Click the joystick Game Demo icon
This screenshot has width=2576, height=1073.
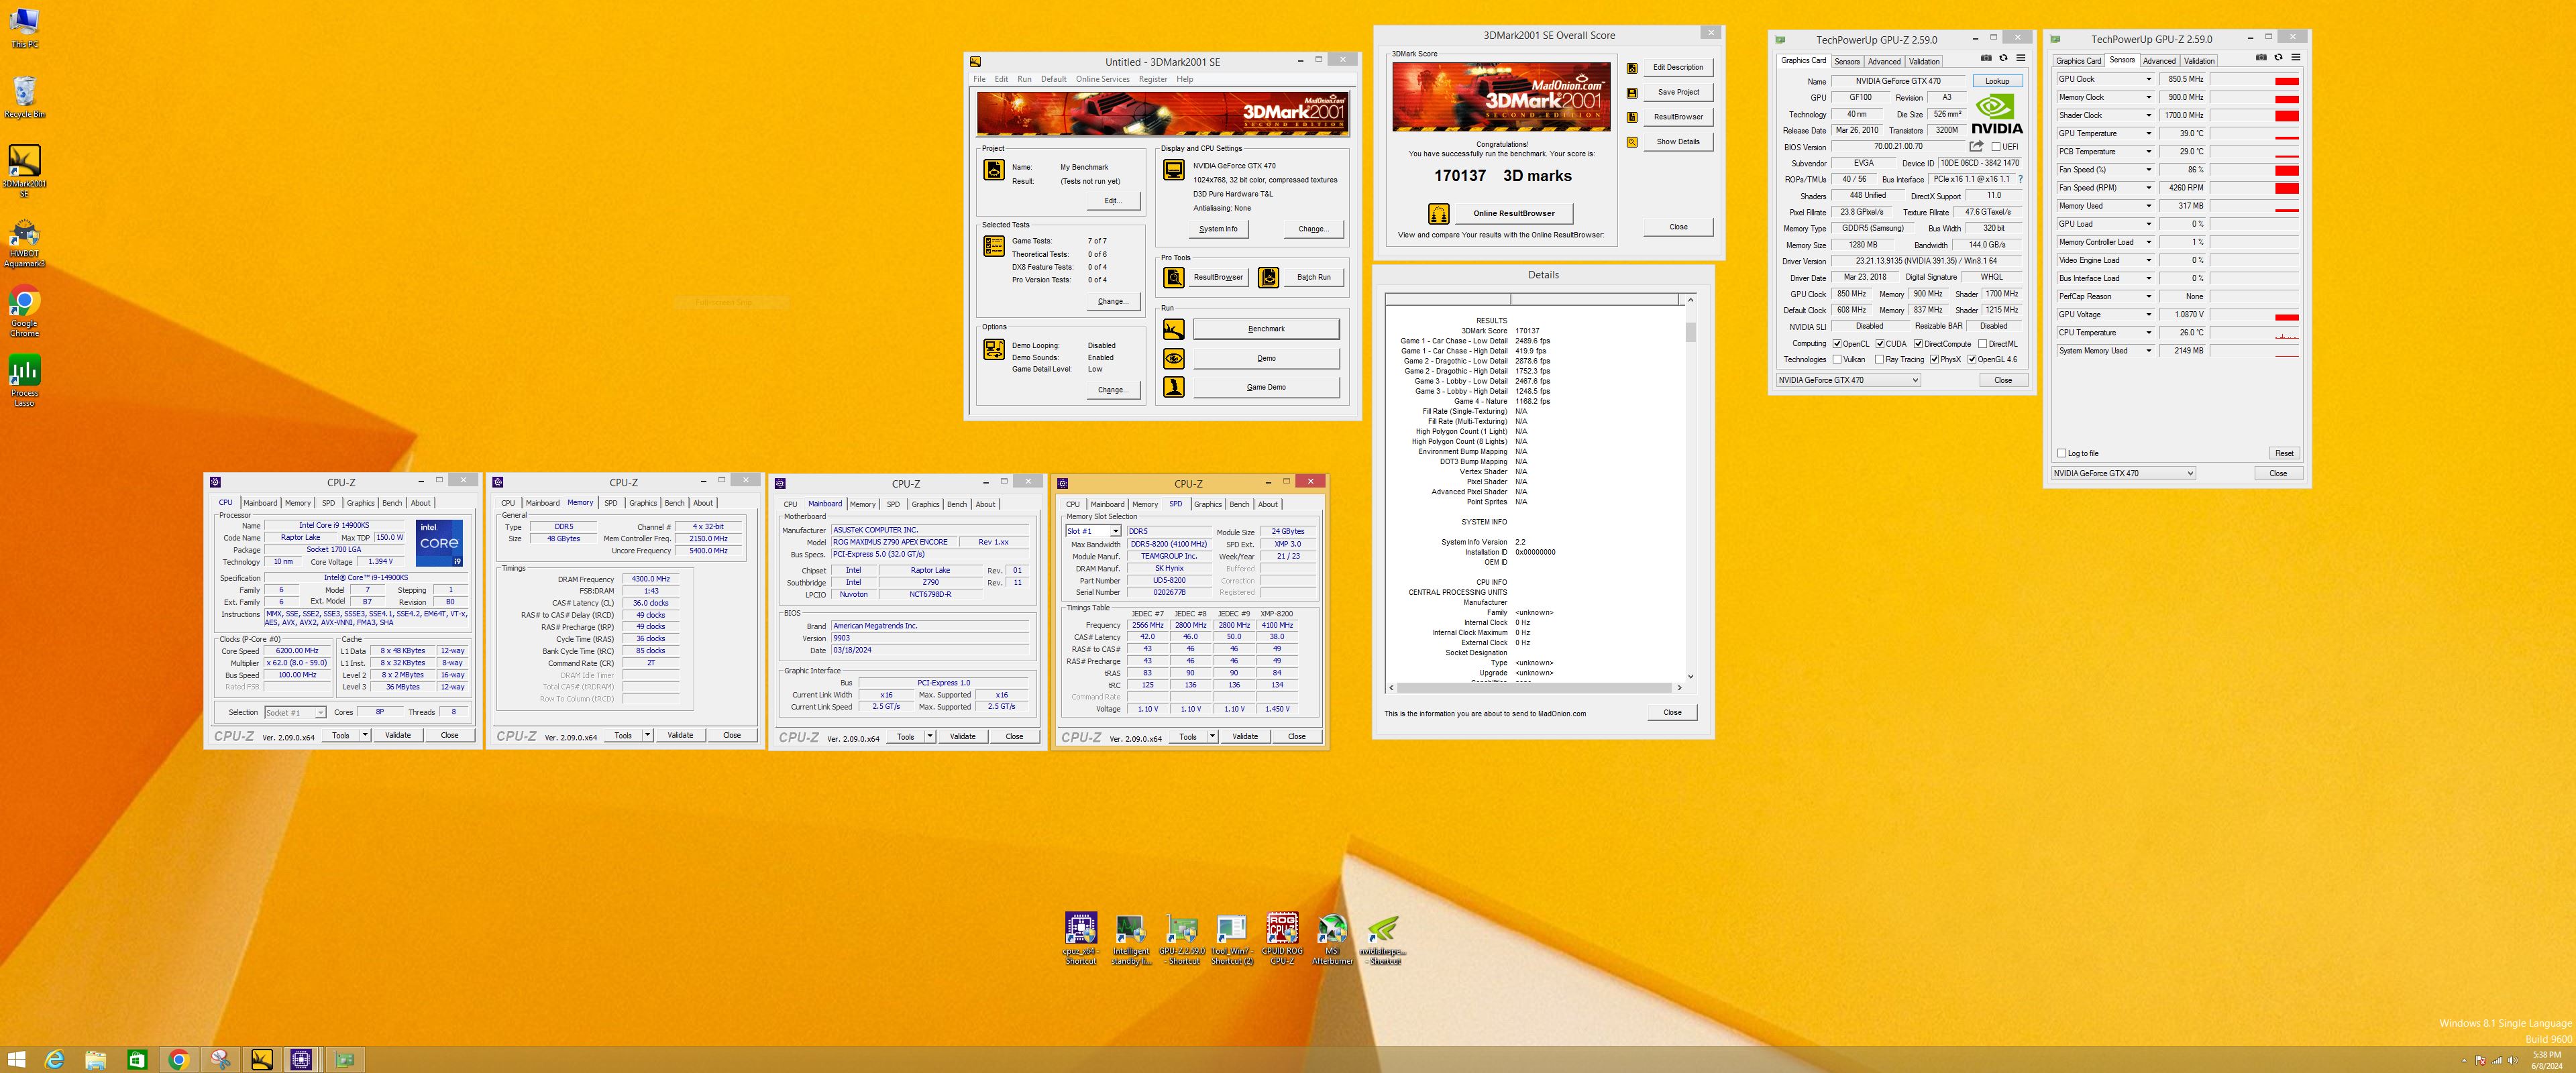[1174, 387]
